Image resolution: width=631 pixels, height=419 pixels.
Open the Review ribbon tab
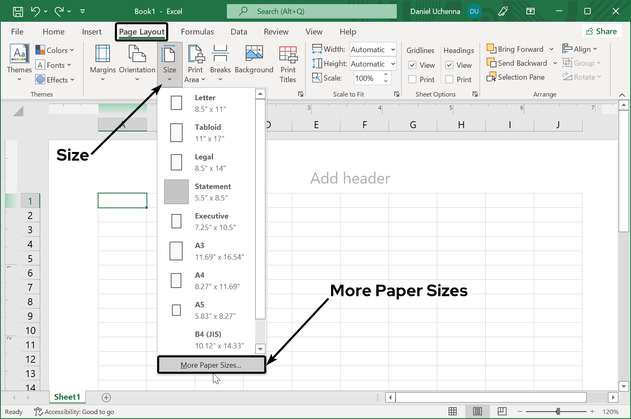(x=276, y=32)
